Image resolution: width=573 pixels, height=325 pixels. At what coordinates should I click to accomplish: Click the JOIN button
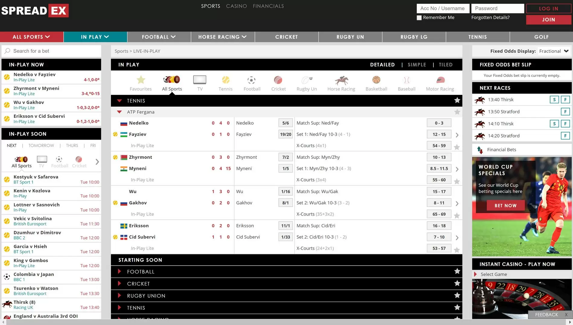(x=549, y=20)
